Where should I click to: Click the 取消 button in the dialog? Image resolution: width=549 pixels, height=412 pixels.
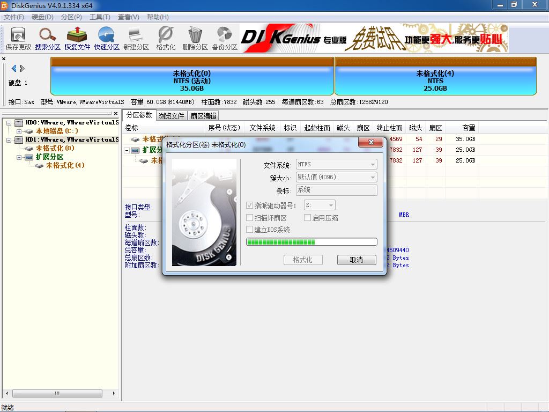point(357,260)
